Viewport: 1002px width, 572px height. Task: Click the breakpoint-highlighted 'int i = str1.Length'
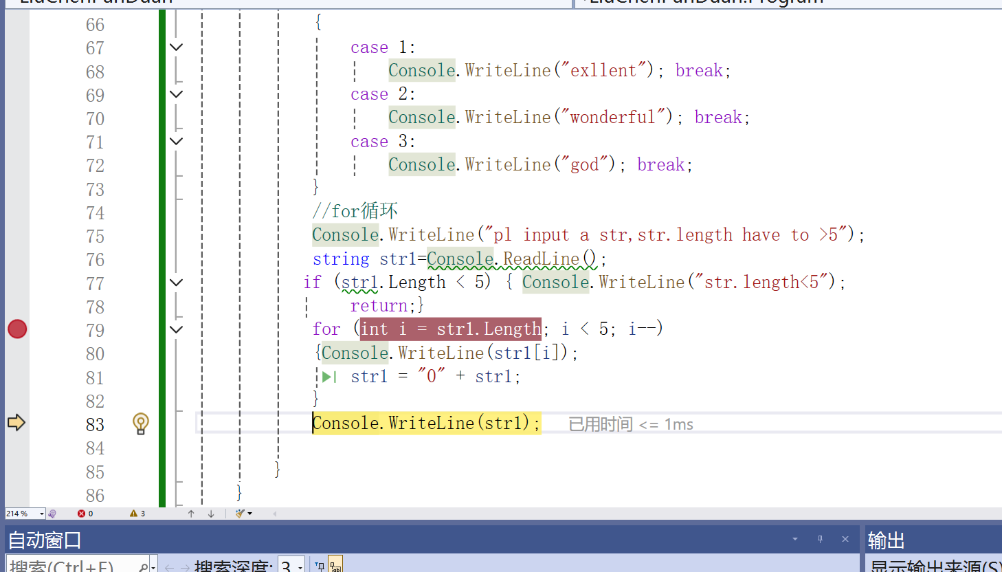tap(451, 329)
